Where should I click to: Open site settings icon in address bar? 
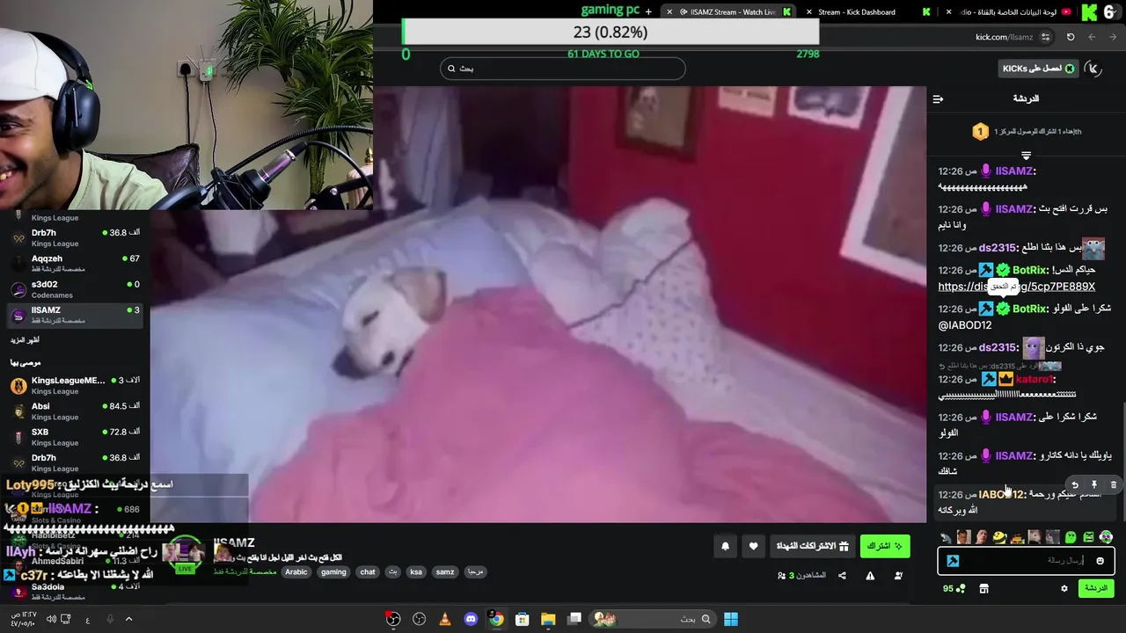click(1045, 37)
